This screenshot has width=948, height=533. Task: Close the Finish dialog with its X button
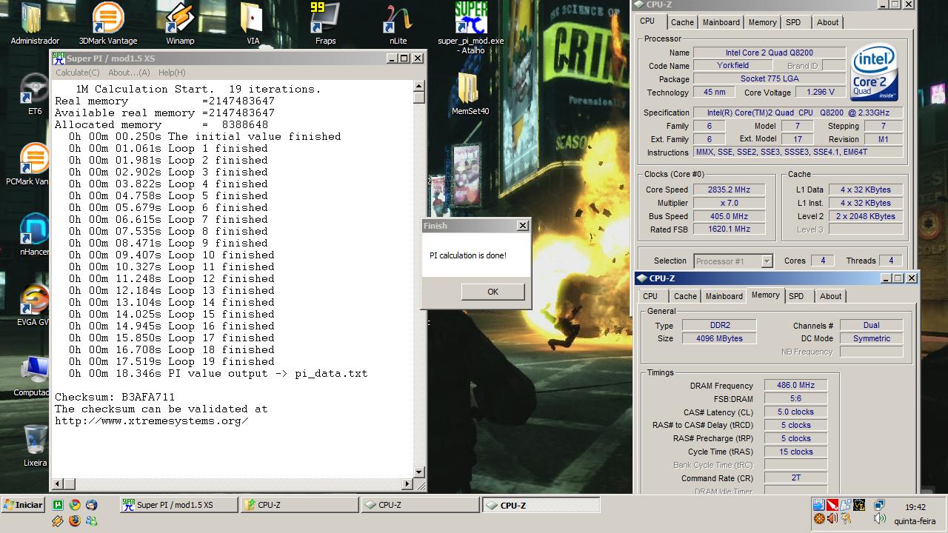click(522, 226)
